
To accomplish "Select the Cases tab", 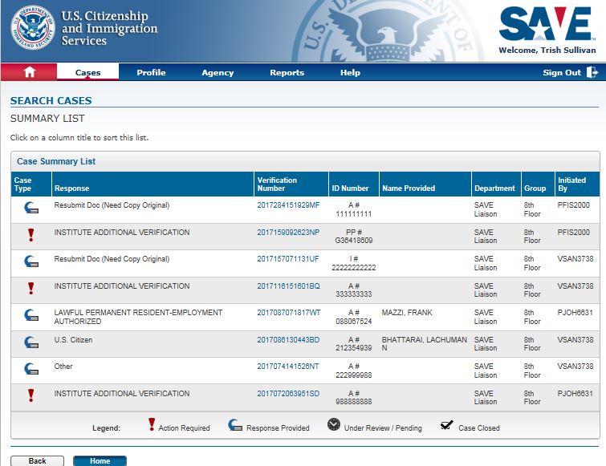I will pos(87,72).
